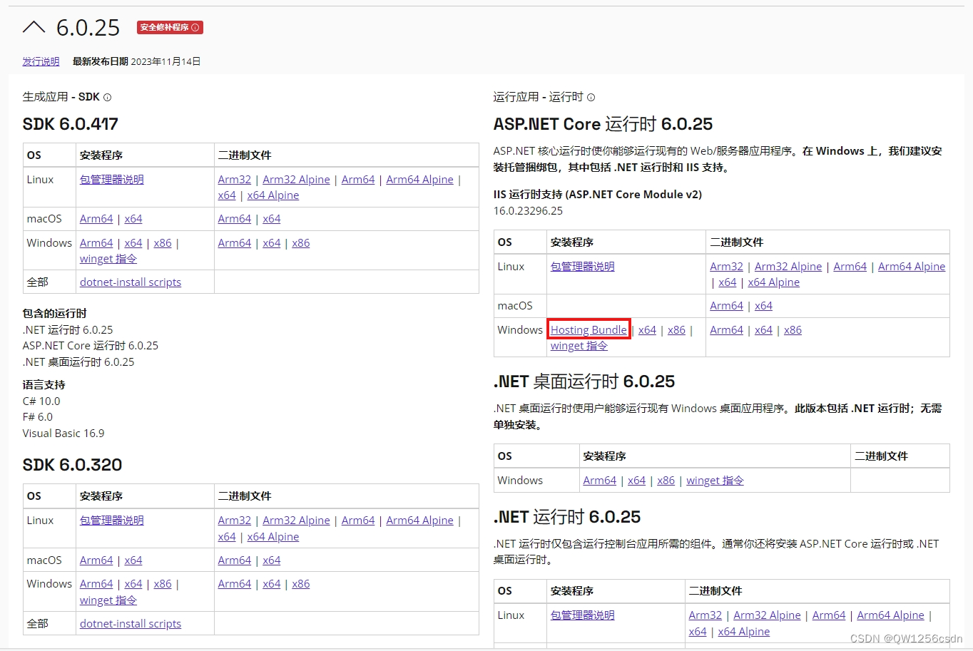Download .NET Desktop Runtime Windows Arm64 installer
973x651 pixels.
[600, 481]
